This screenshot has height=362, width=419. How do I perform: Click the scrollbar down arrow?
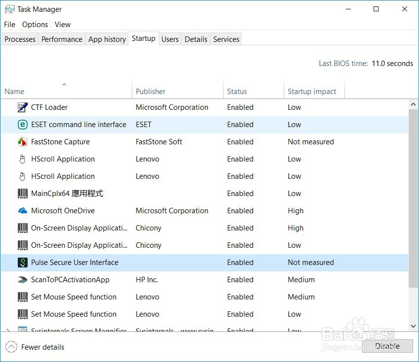point(414,326)
